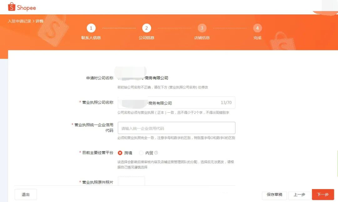Viewport: 338px width, 202px height.
Task: Click hint text 若初始公司名称不正确
Action: [162, 87]
